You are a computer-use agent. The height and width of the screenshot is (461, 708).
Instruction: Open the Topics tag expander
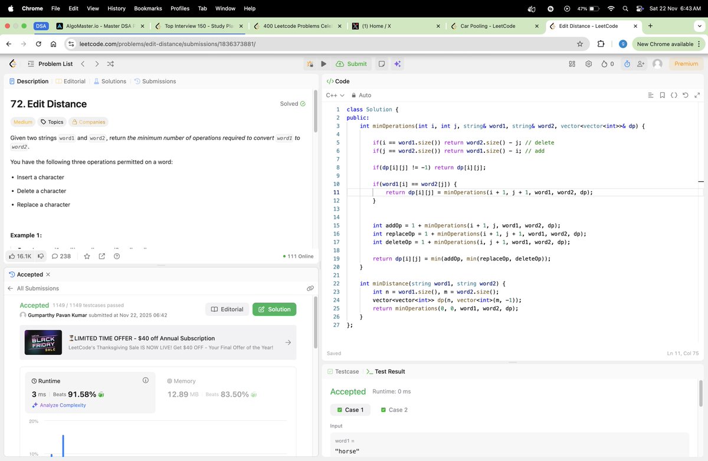(x=52, y=122)
